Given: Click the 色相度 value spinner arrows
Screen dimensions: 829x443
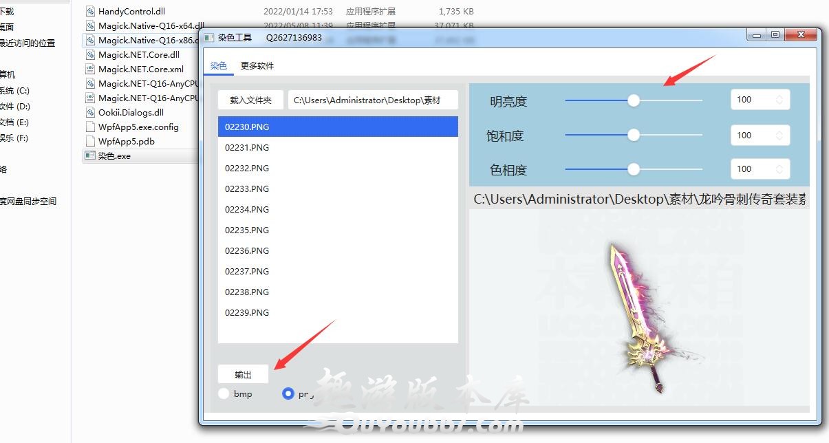Looking at the screenshot, I should coord(779,169).
